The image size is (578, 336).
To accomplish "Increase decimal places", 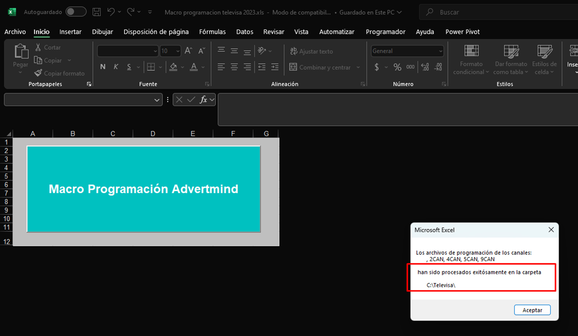I will pos(425,67).
